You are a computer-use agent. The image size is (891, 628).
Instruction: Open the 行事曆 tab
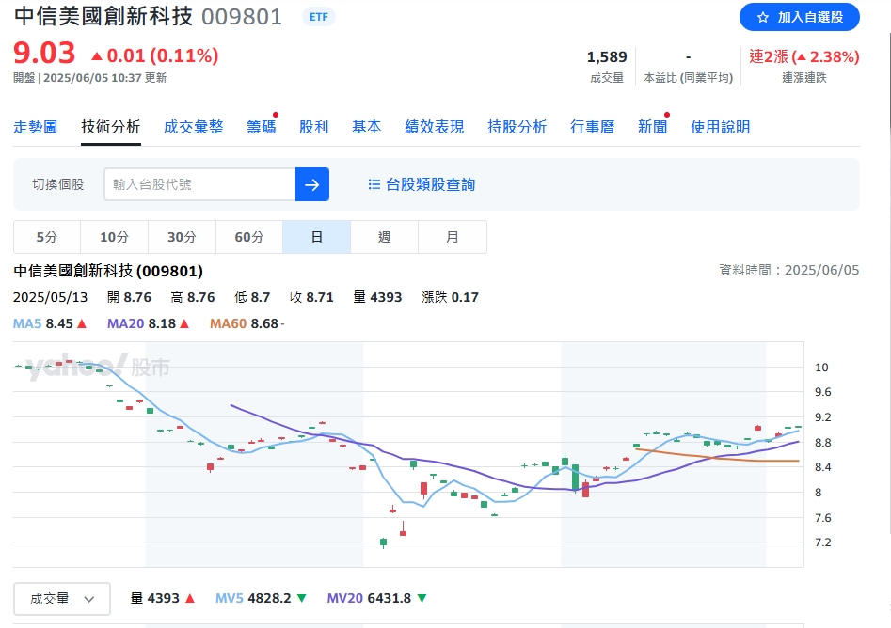coord(593,127)
